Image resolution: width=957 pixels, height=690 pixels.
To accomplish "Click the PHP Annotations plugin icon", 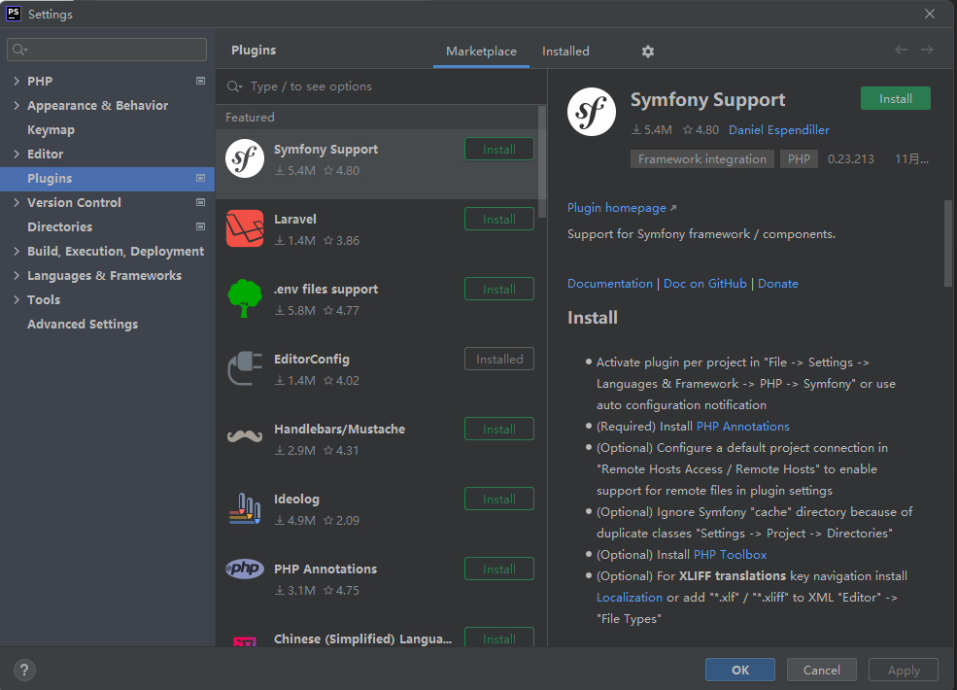I will point(245,569).
